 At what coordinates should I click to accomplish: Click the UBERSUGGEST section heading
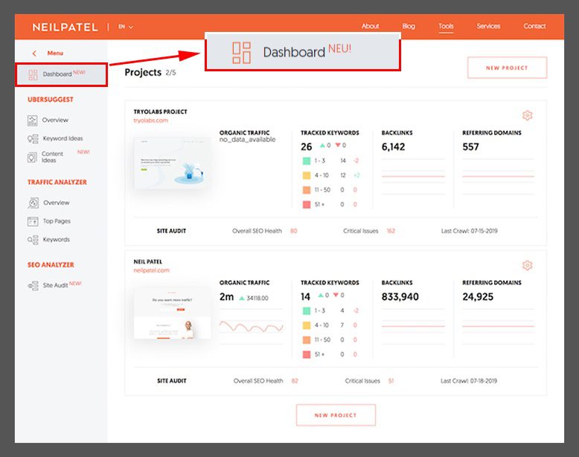point(50,100)
